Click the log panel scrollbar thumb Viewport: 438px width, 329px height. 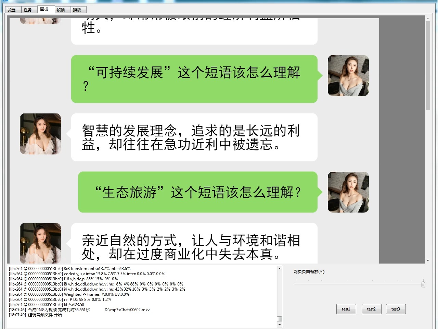(280, 319)
